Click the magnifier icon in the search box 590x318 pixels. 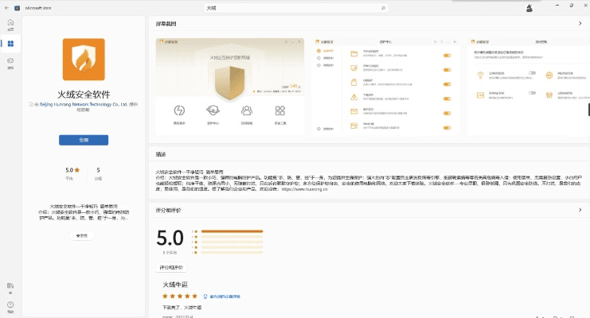383,8
